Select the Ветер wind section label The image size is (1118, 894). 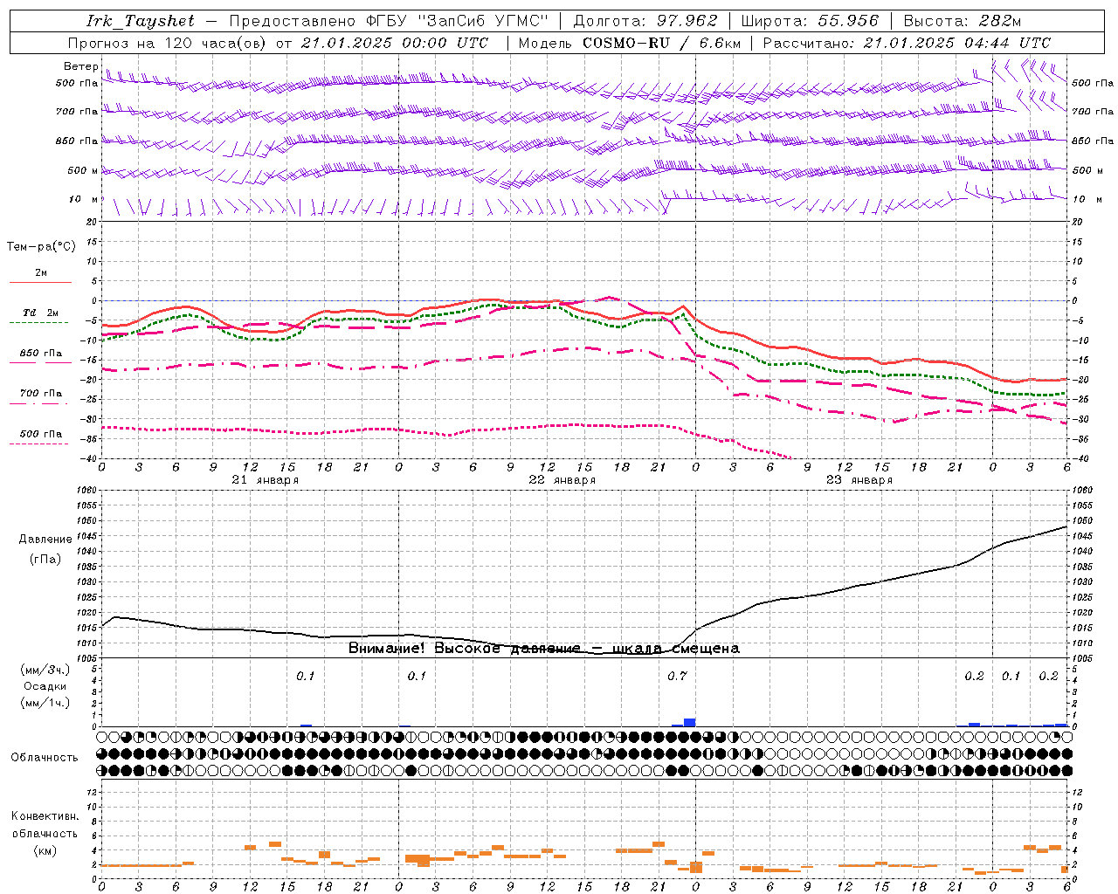(x=81, y=66)
